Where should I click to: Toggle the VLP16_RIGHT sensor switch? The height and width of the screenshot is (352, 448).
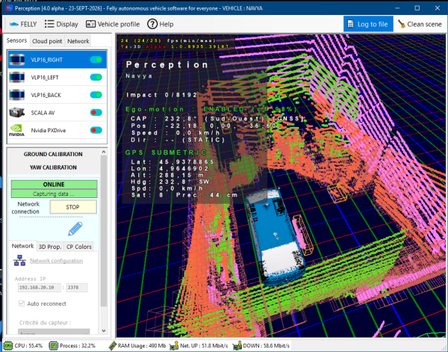pyautogui.click(x=96, y=60)
